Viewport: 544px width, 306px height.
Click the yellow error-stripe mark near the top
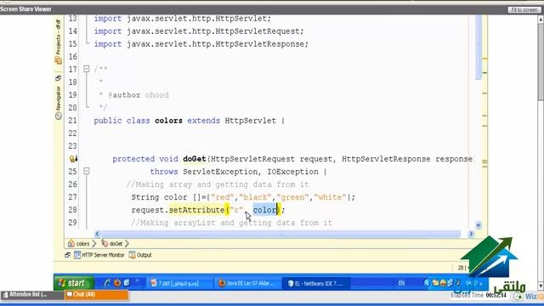tap(484, 59)
